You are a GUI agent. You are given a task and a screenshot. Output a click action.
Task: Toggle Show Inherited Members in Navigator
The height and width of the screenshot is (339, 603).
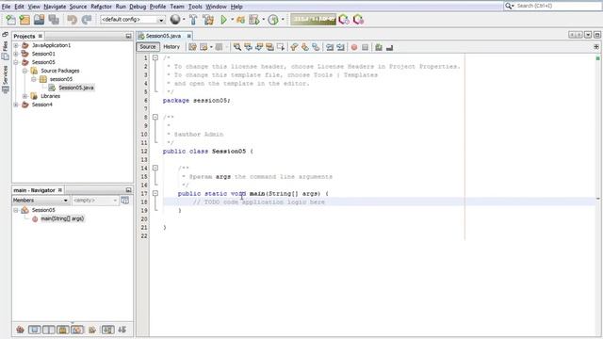pyautogui.click(x=20, y=330)
